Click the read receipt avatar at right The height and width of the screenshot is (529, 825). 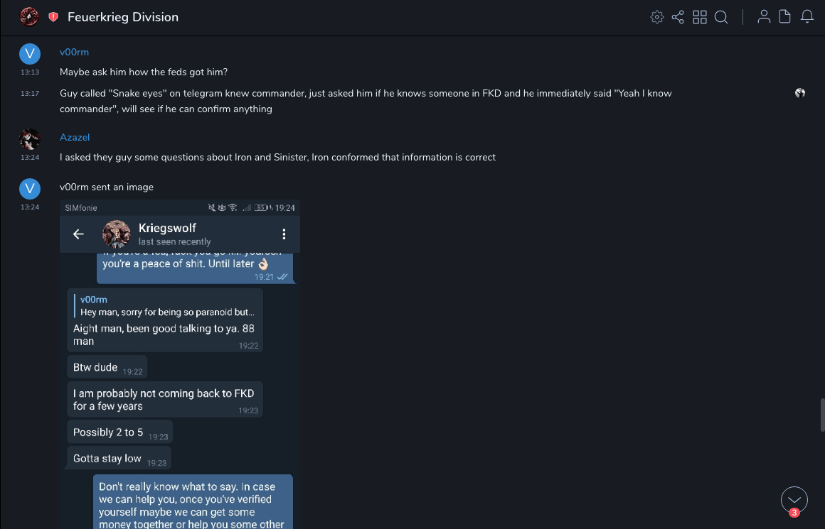800,93
